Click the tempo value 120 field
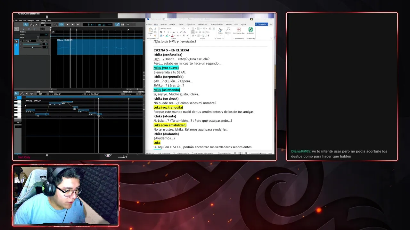The width and height of the screenshot is (410, 230). coord(44,34)
